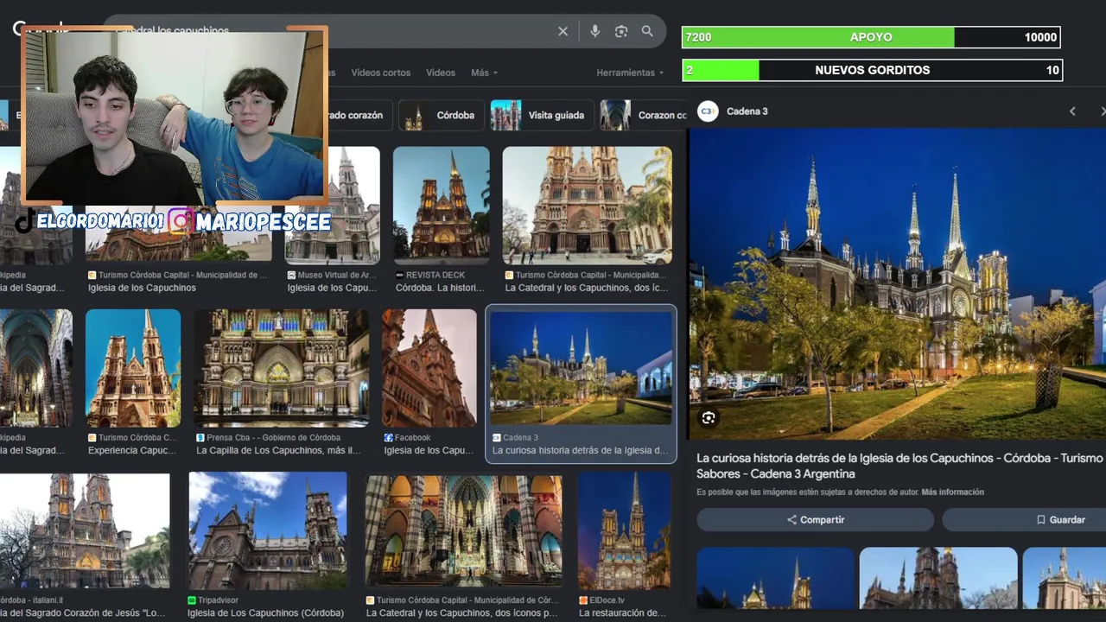Click the Guardar button
This screenshot has width=1106, height=622.
click(1024, 520)
